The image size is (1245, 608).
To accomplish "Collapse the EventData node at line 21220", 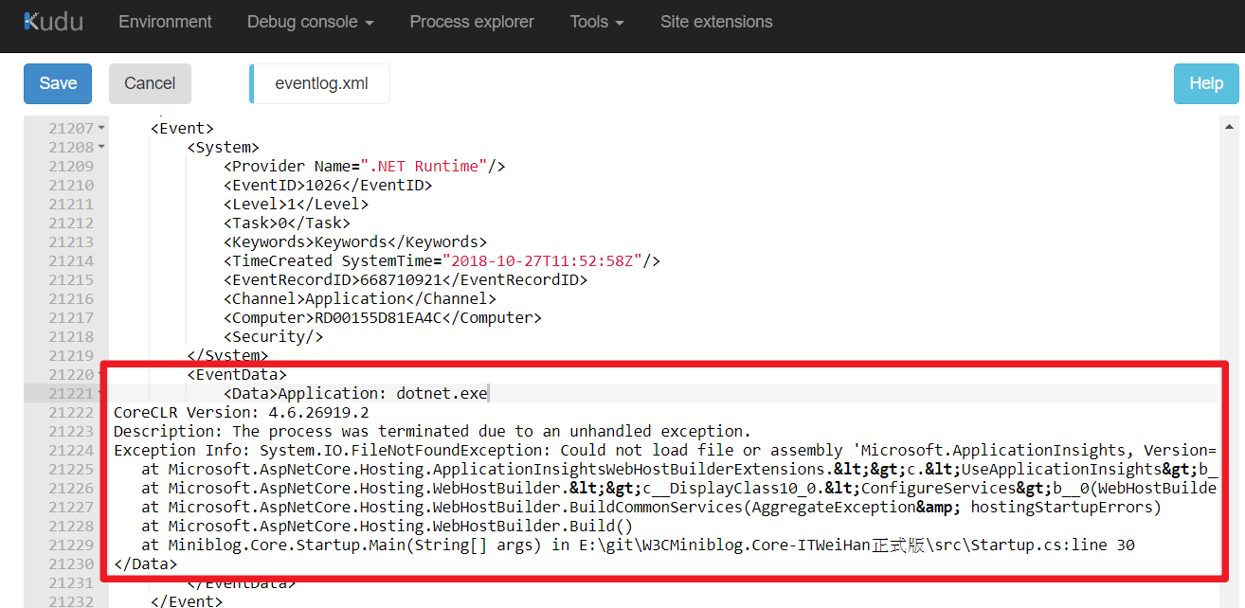I will point(101,375).
